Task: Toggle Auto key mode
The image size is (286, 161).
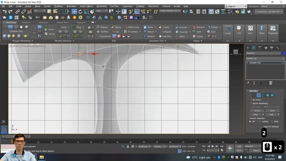Action: click(239, 146)
